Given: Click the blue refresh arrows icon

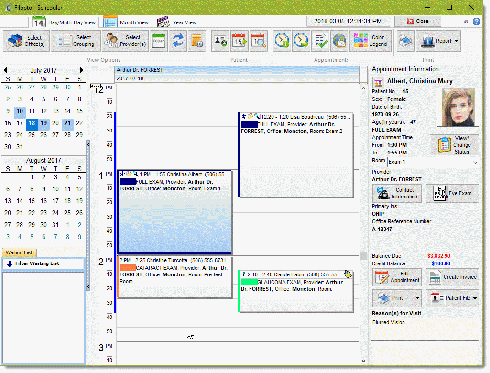Looking at the screenshot, I should coord(178,41).
